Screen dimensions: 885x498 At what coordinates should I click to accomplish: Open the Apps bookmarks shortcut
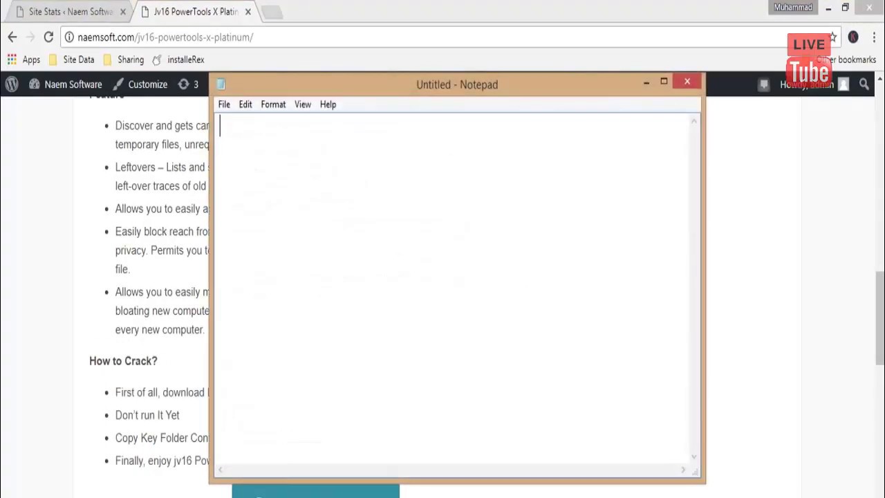point(24,59)
